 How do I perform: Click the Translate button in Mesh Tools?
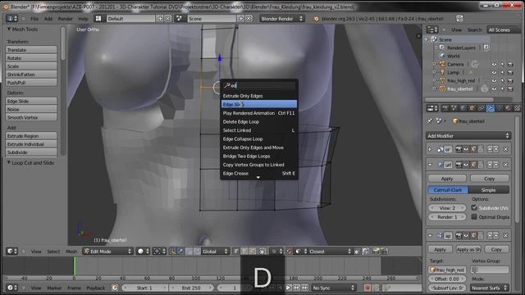pos(31,50)
